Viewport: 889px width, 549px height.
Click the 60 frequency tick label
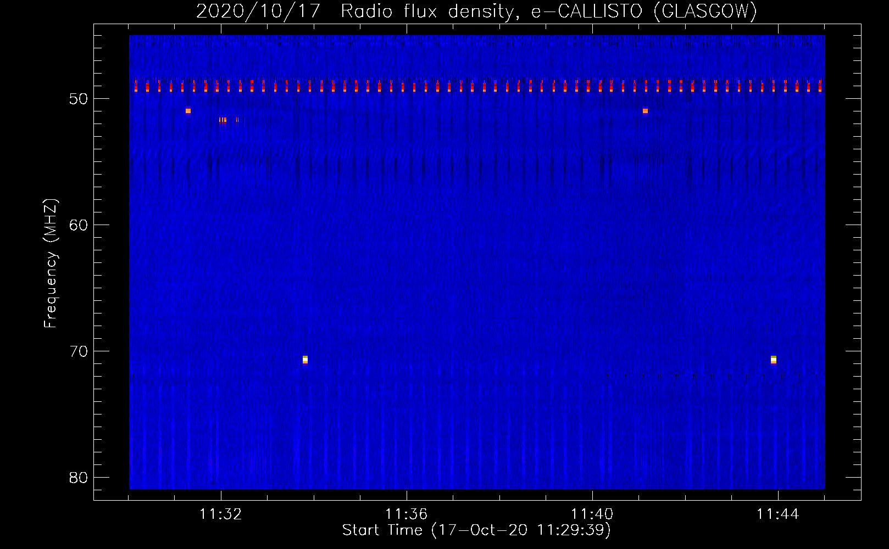[79, 225]
